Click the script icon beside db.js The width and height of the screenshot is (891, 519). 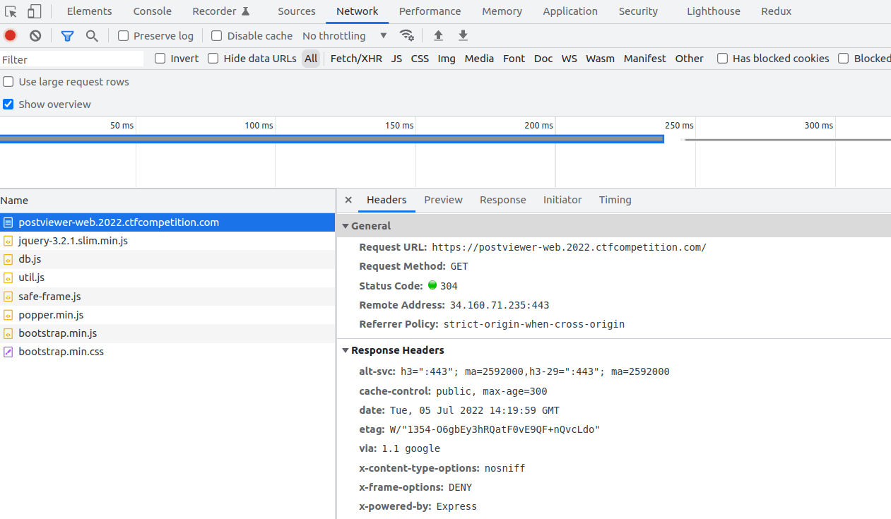pos(8,259)
